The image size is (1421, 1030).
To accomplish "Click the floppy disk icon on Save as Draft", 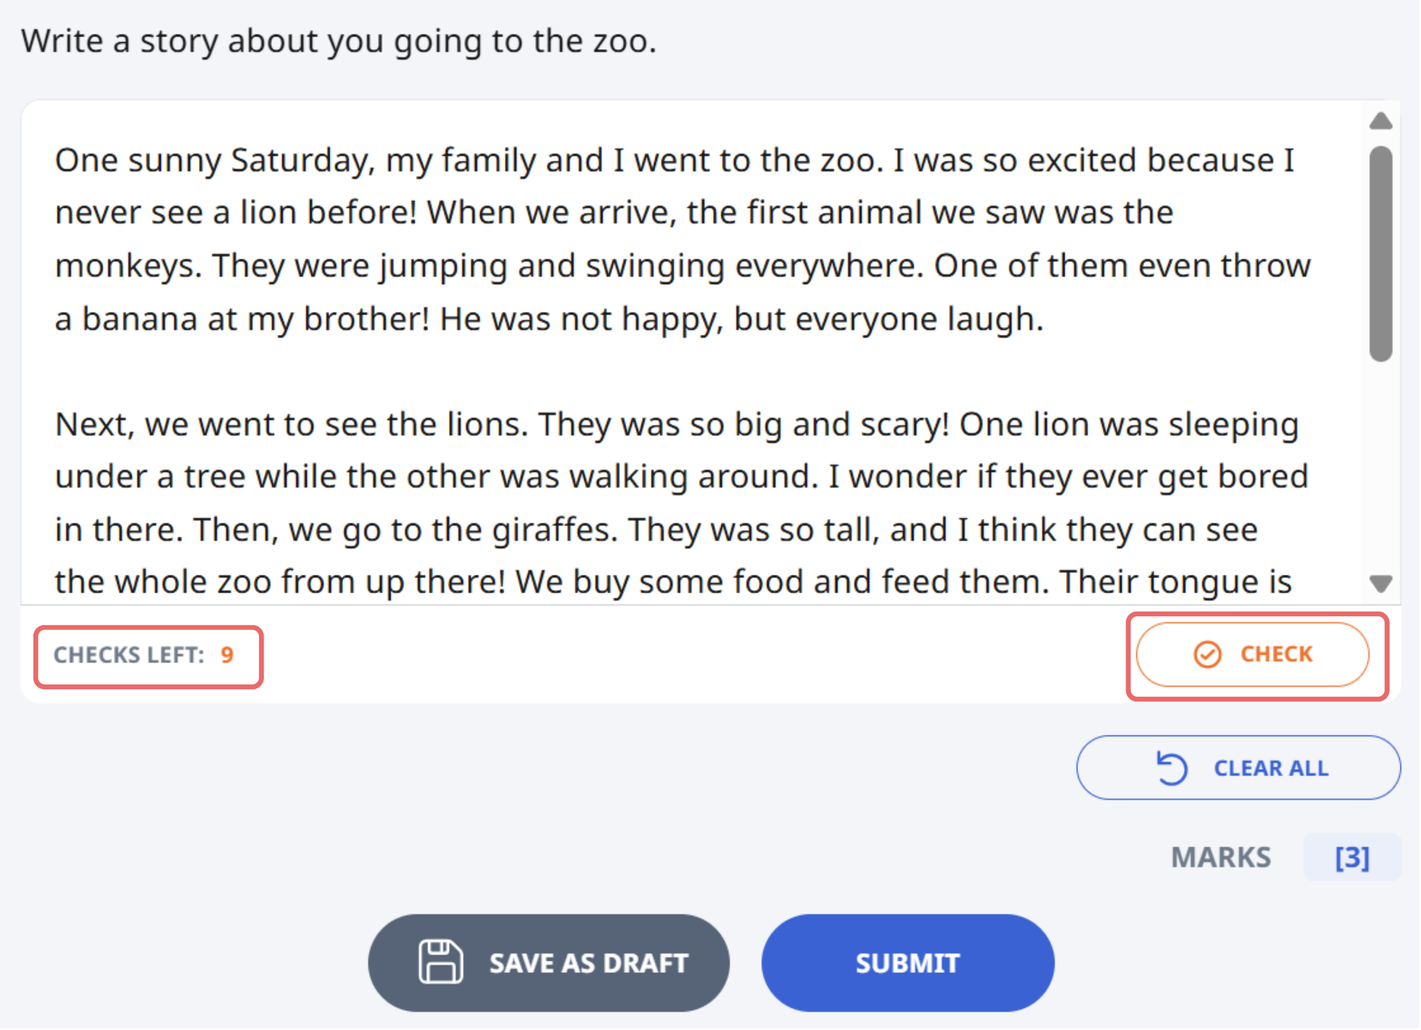I will (x=441, y=963).
